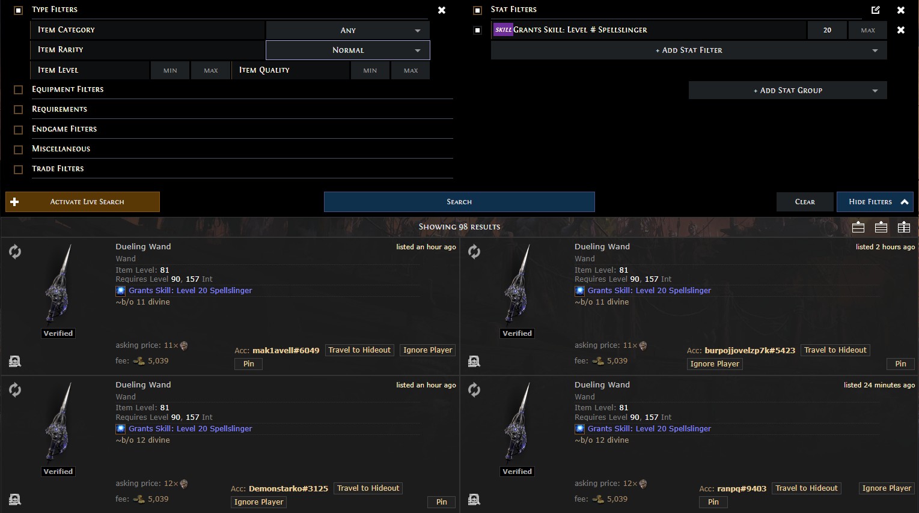Click the Spellslinger skill icon in ranpq#9403's listing
919x513 pixels.
point(580,429)
